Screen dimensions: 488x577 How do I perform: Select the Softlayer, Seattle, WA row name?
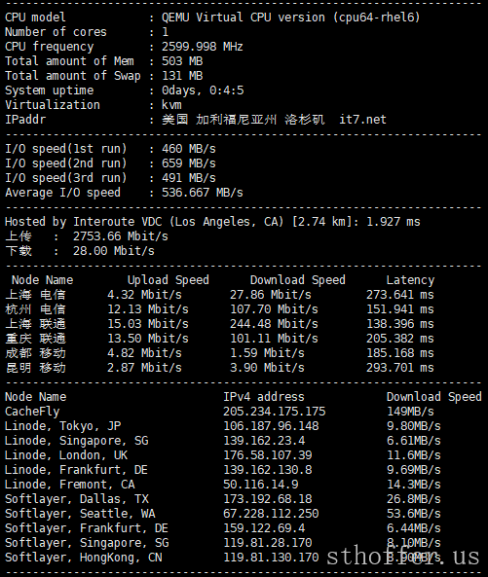coord(80,514)
